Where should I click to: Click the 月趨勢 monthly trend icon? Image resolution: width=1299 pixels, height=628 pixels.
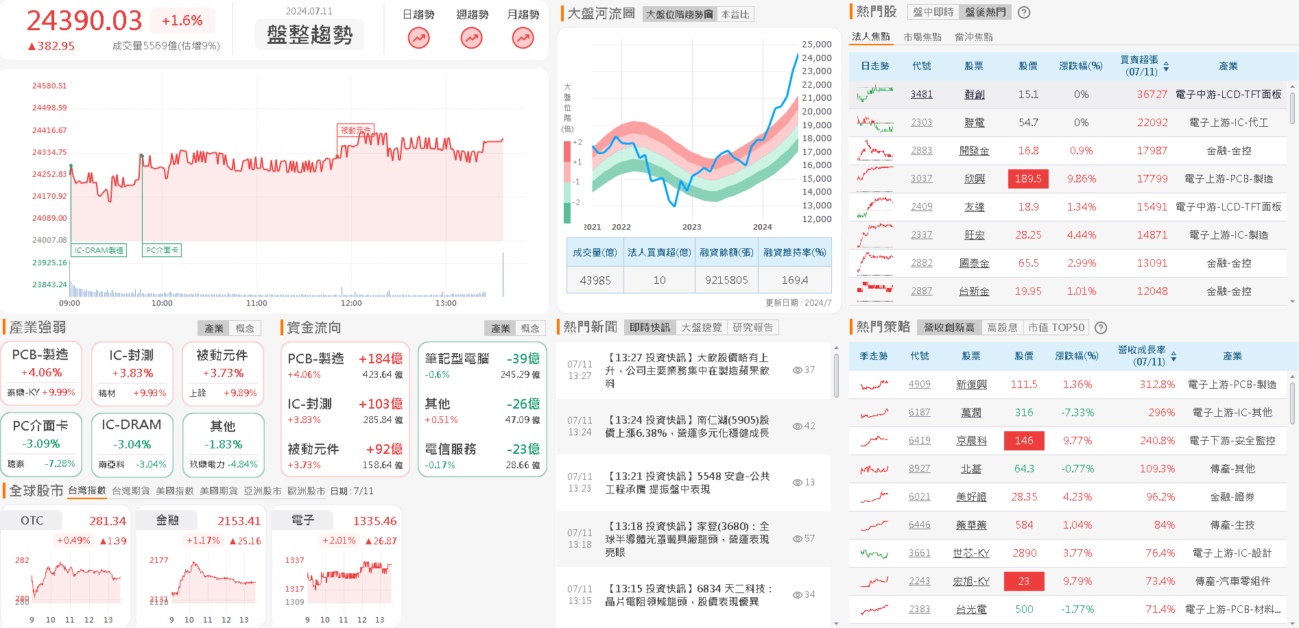click(523, 38)
